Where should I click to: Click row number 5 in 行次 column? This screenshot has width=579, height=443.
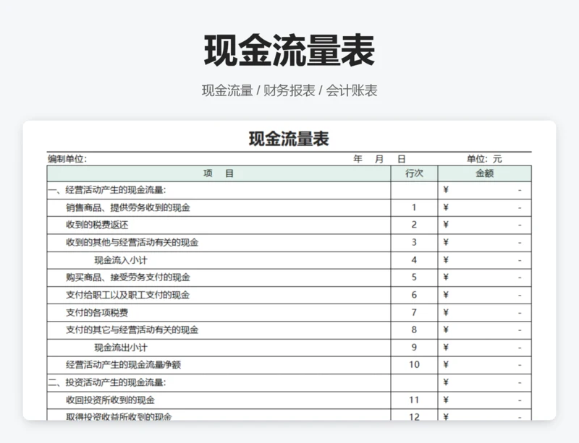(x=414, y=278)
